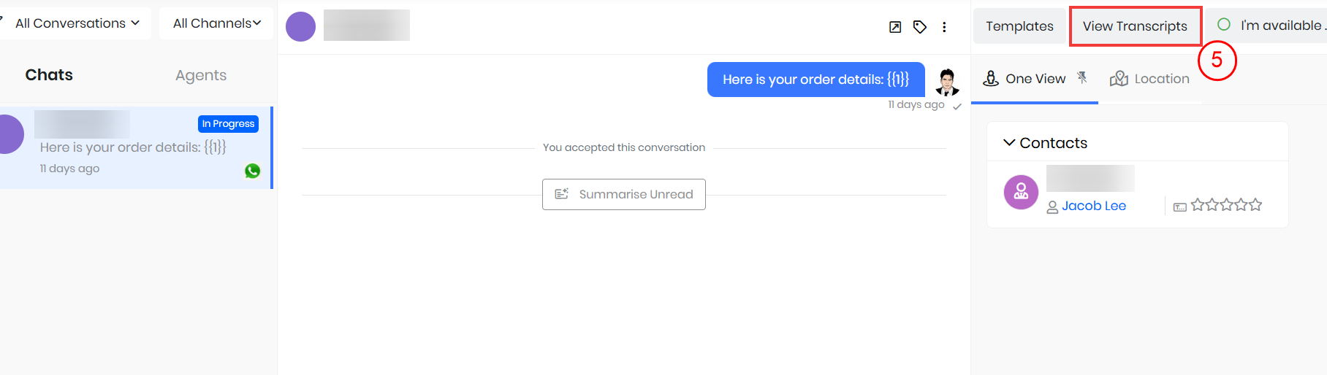Image resolution: width=1327 pixels, height=375 pixels.
Task: Unpin the One View pin icon
Action: (1082, 77)
